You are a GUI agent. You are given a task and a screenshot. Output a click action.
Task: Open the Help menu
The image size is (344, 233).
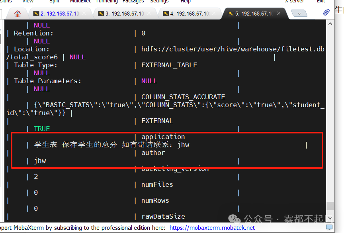pyautogui.click(x=186, y=2)
